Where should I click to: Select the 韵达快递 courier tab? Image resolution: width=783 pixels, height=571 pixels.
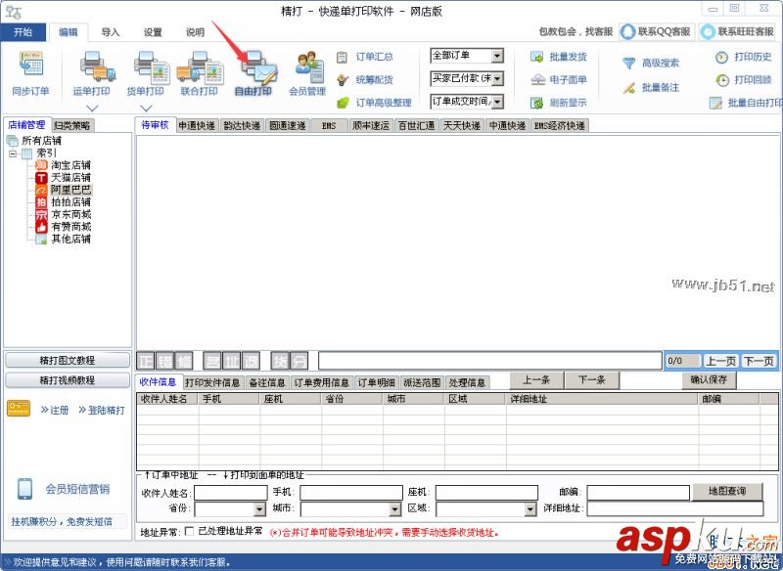(x=242, y=126)
